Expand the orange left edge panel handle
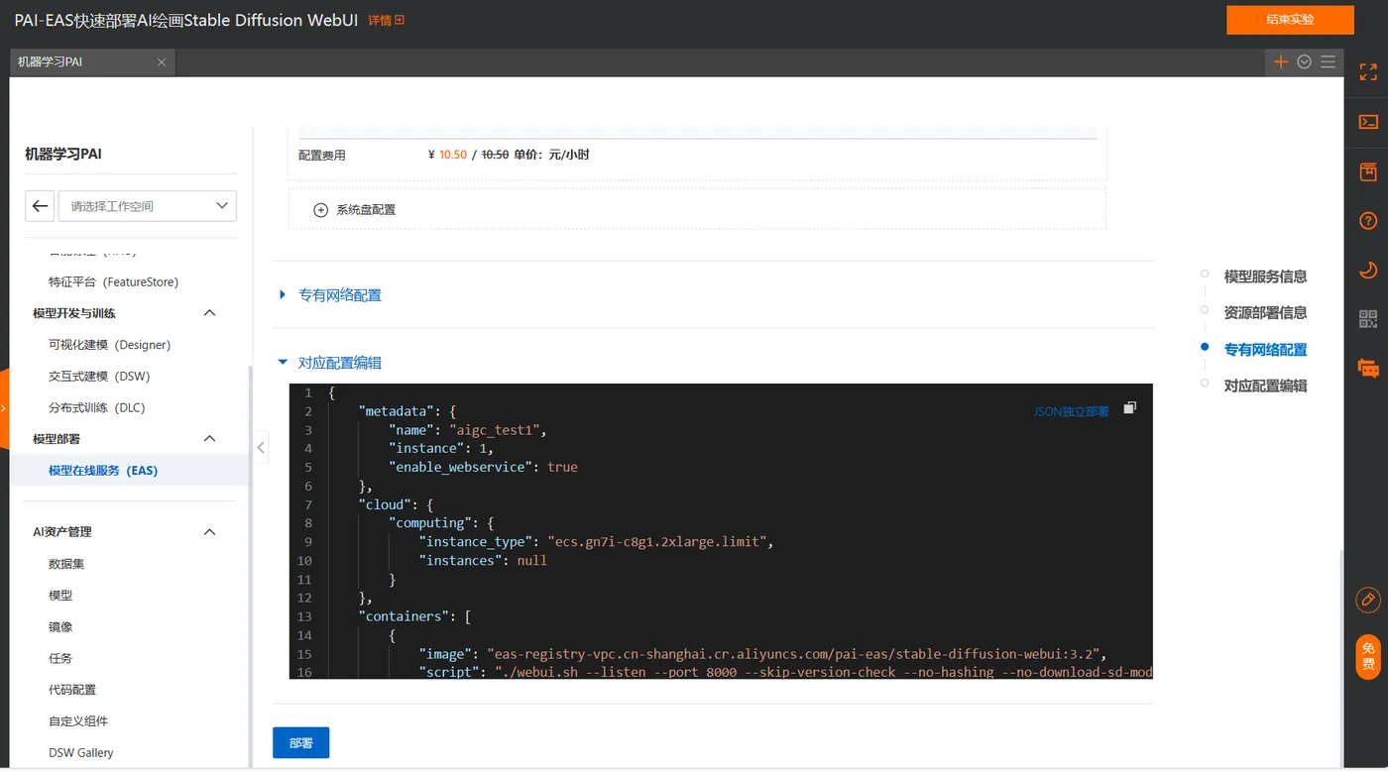 click(4, 408)
